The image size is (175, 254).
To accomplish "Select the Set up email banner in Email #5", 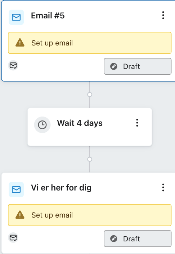I will click(x=90, y=43).
